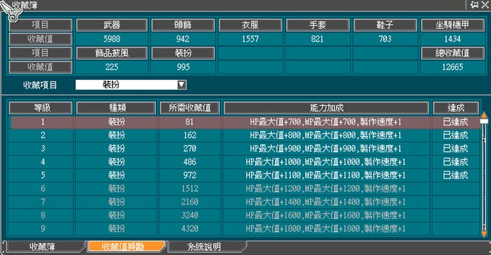
Task: Open the 系統說明 tab
Action: click(204, 246)
